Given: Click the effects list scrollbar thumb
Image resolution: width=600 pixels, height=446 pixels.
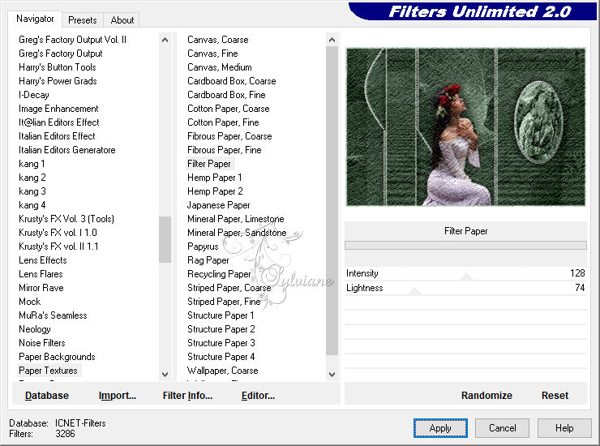Looking at the screenshot, I should 332,200.
